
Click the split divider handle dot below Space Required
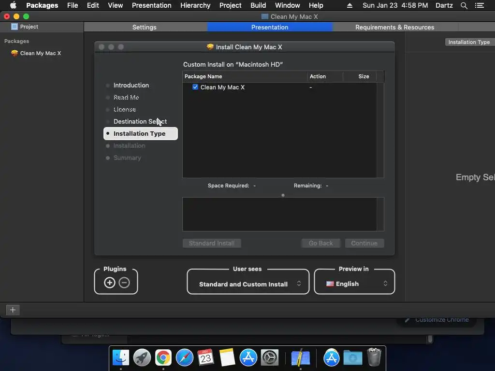[x=283, y=195]
